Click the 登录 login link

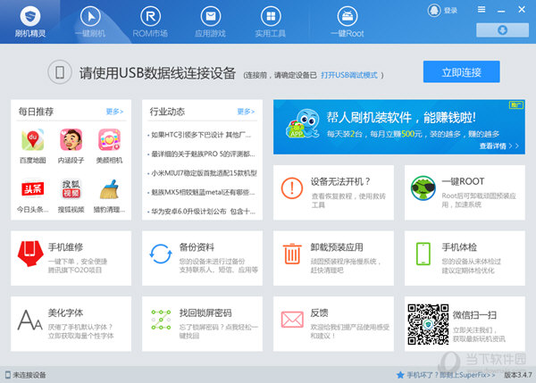(x=449, y=11)
